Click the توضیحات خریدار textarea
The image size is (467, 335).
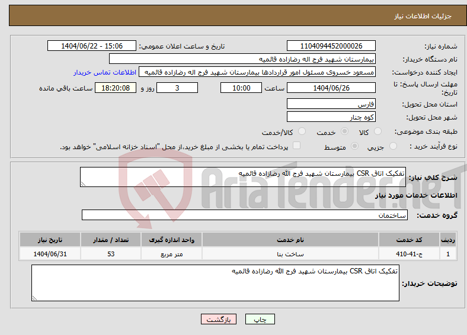pos(215,283)
